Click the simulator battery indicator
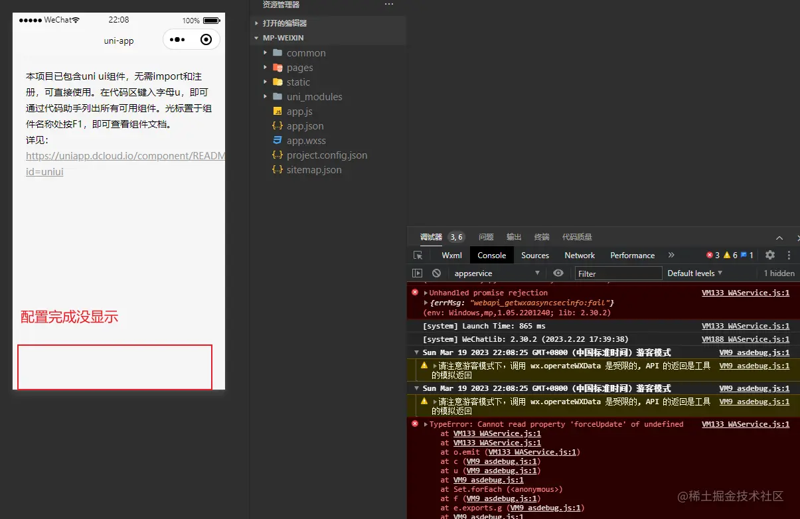The image size is (800, 519). (x=211, y=21)
